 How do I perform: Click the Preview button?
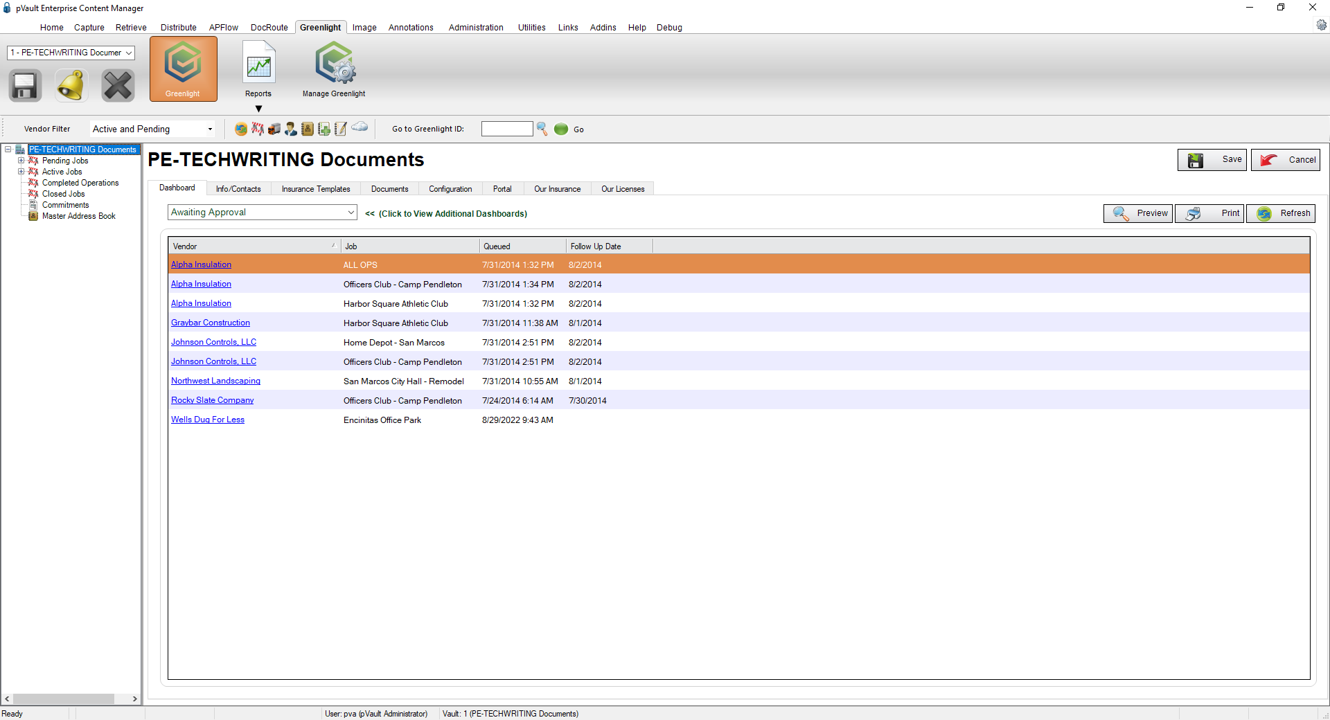pyautogui.click(x=1138, y=213)
